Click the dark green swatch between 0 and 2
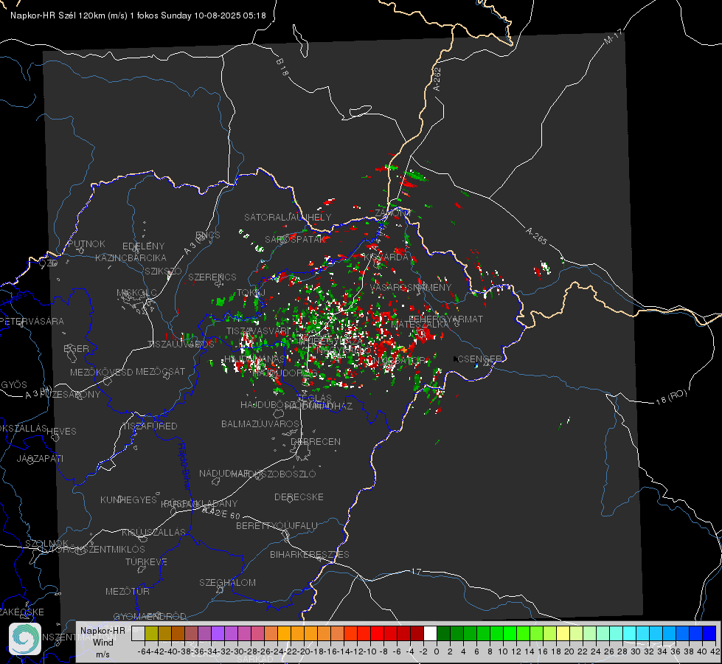The height and width of the screenshot is (664, 722). pyautogui.click(x=443, y=633)
